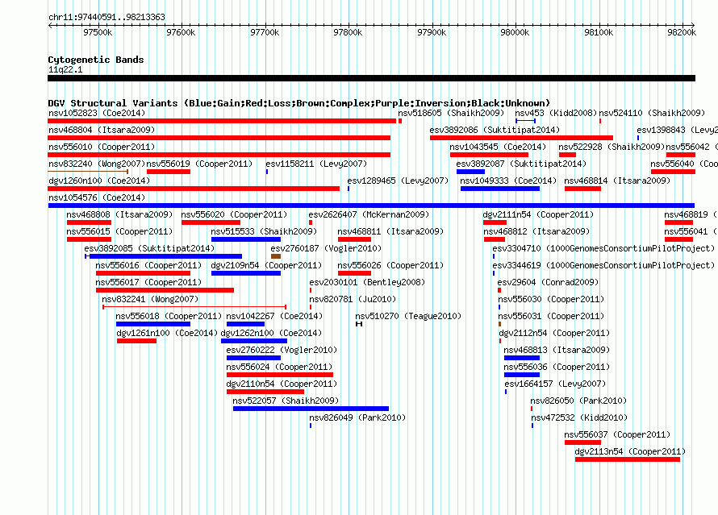Click the 98000k ruler position
The width and height of the screenshot is (718, 515).
[x=515, y=32]
